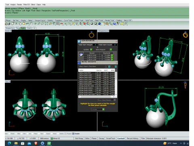Click the Gem Reporter title icon
Viewport: 194px width, 146px height.
point(79,41)
